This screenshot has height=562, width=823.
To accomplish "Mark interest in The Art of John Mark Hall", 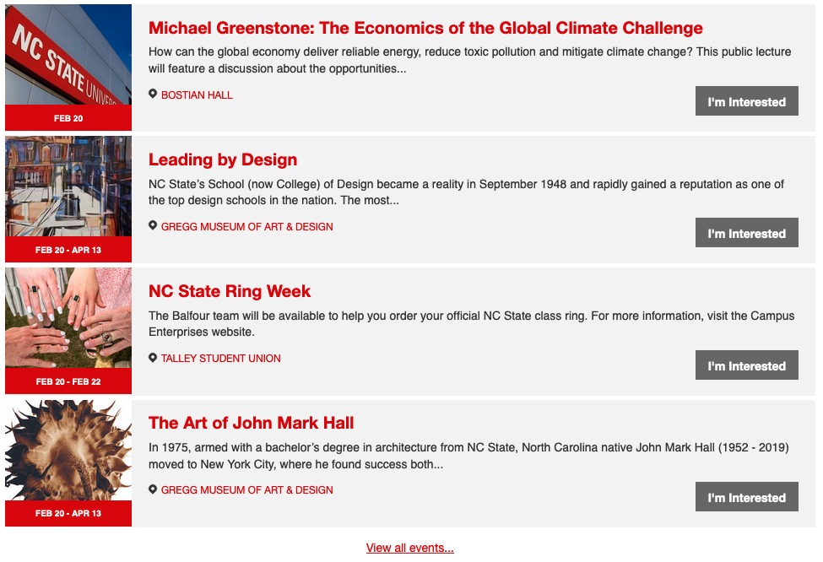I will point(746,498).
